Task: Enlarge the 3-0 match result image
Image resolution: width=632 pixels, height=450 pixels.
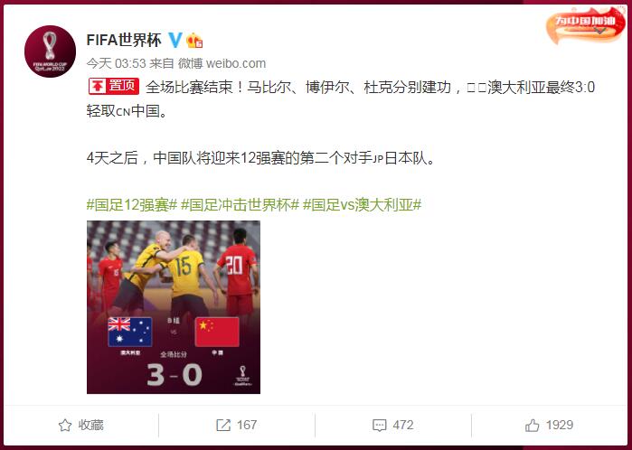Action: 174,307
